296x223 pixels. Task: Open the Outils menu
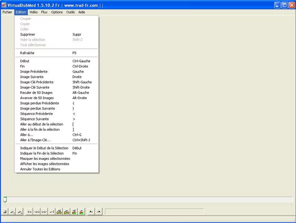click(71, 12)
